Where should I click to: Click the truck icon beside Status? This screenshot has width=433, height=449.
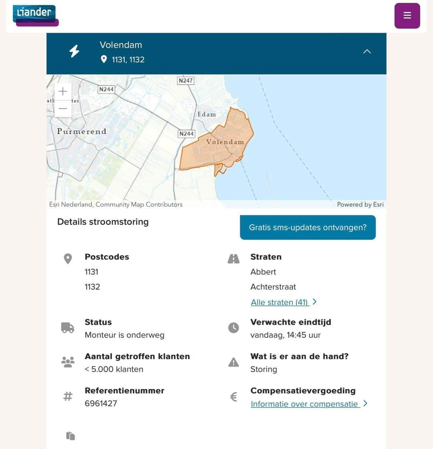(x=68, y=328)
